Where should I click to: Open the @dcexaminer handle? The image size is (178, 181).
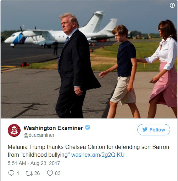coord(39,135)
